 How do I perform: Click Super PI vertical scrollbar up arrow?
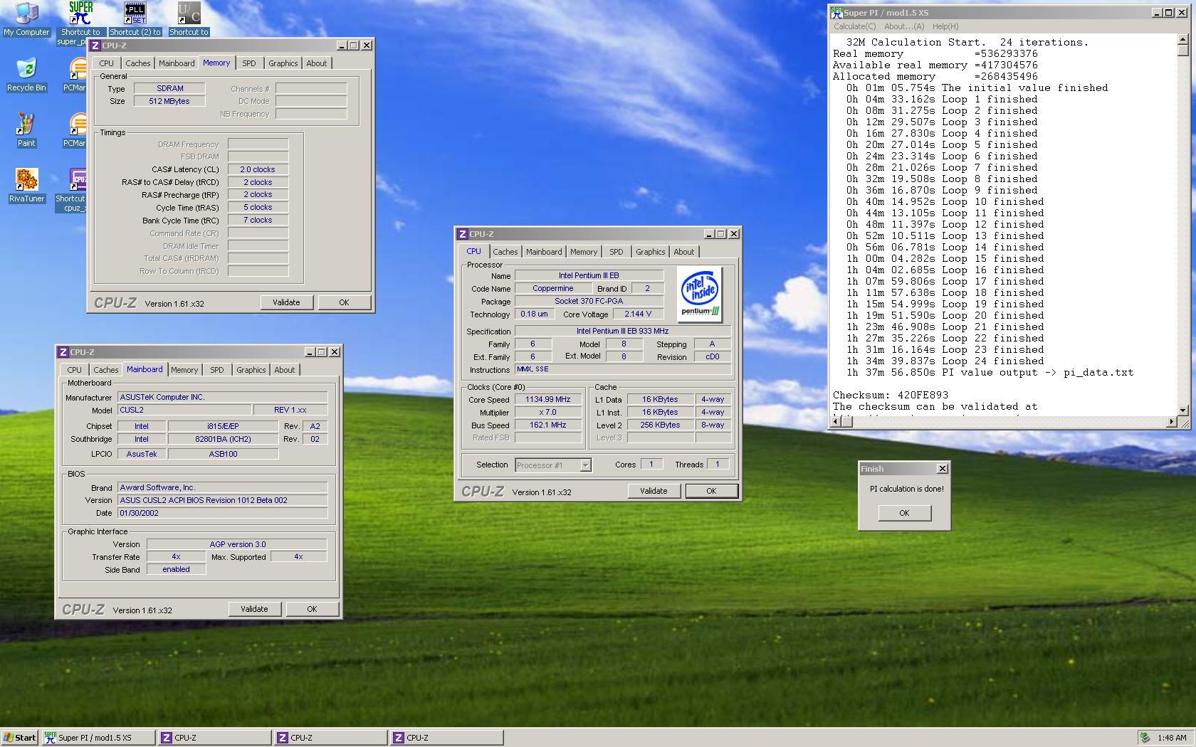pyautogui.click(x=1183, y=39)
